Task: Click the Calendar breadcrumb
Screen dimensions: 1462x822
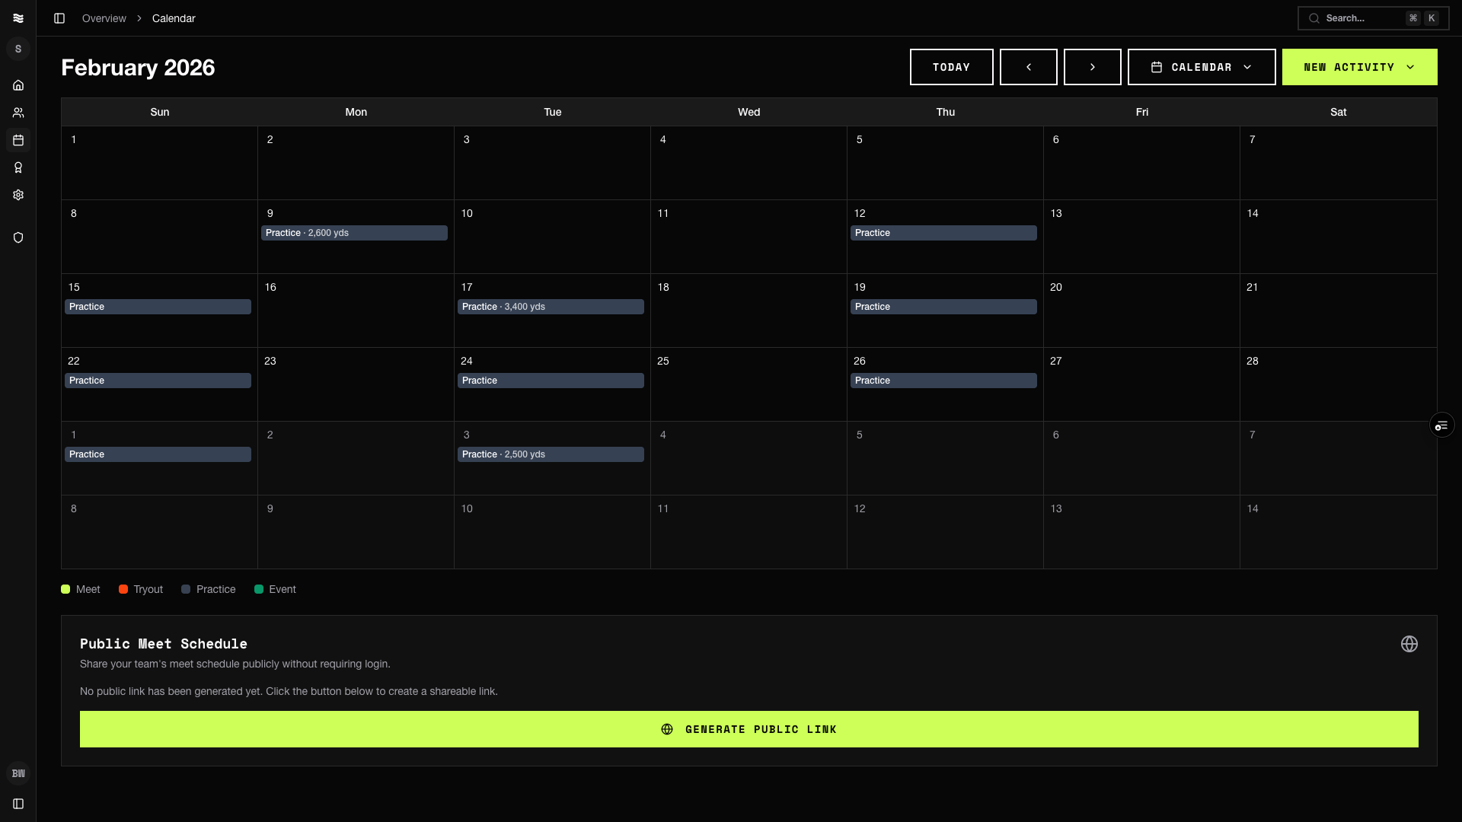Action: 174,18
